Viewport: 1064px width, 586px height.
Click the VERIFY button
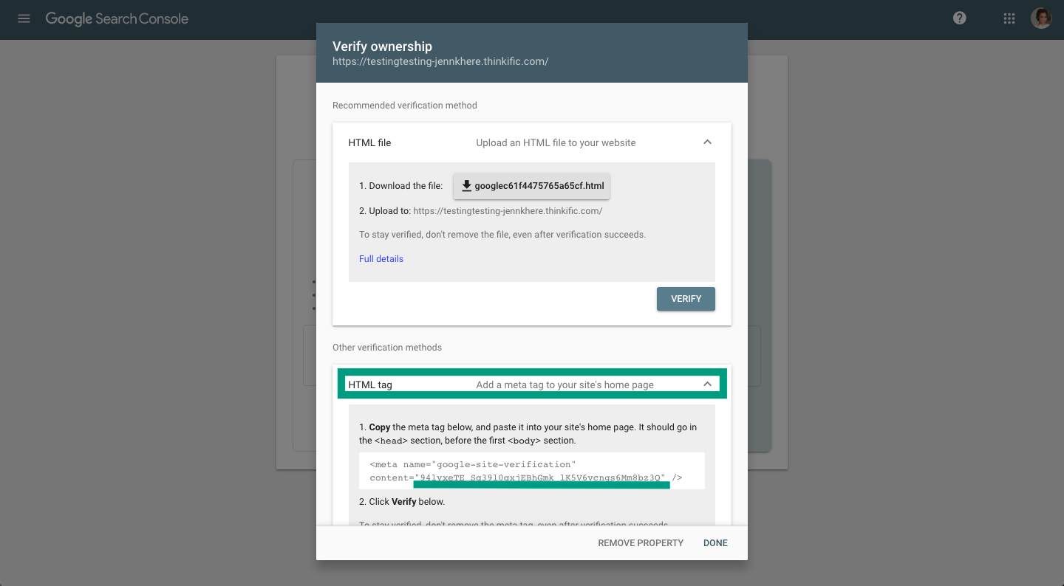click(686, 299)
